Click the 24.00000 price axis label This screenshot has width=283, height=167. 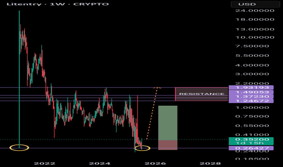255,11
